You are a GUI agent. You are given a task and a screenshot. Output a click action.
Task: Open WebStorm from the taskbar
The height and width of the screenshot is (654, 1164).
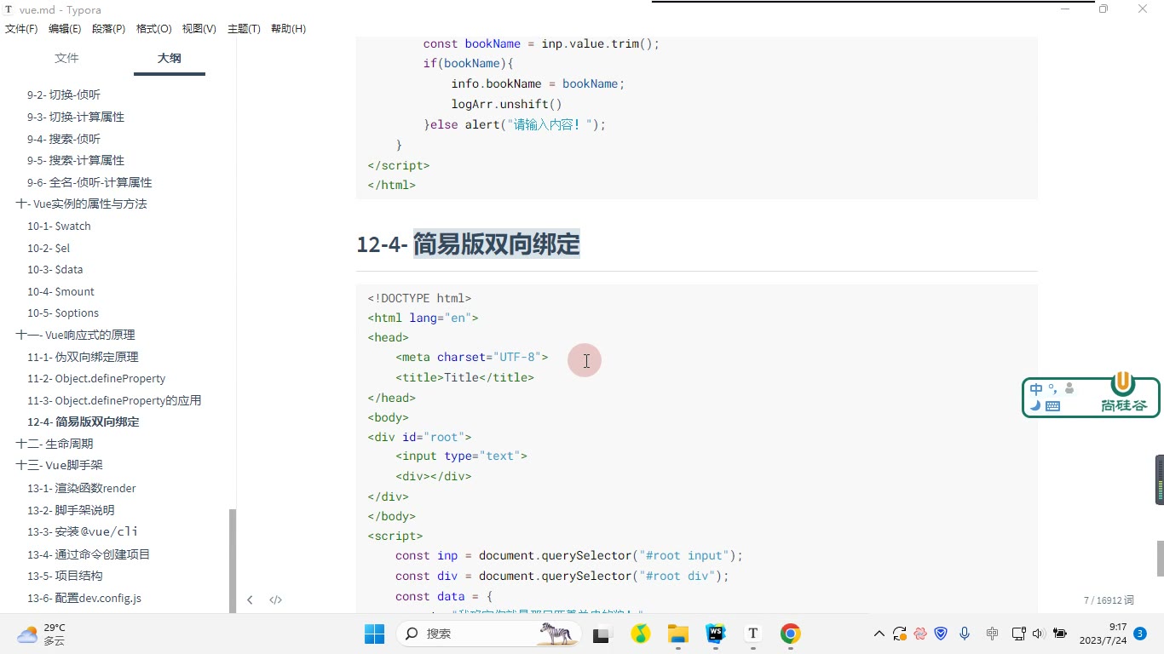click(716, 634)
